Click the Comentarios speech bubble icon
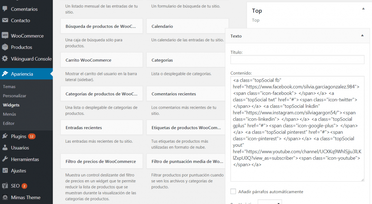Viewport: 372px width, 204px height. (x=5, y=9)
